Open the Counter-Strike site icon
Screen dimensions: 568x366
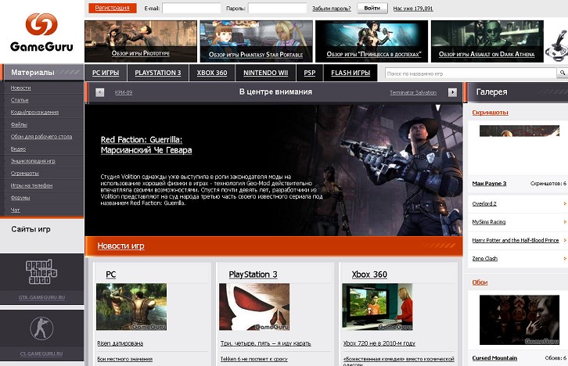[x=41, y=328]
